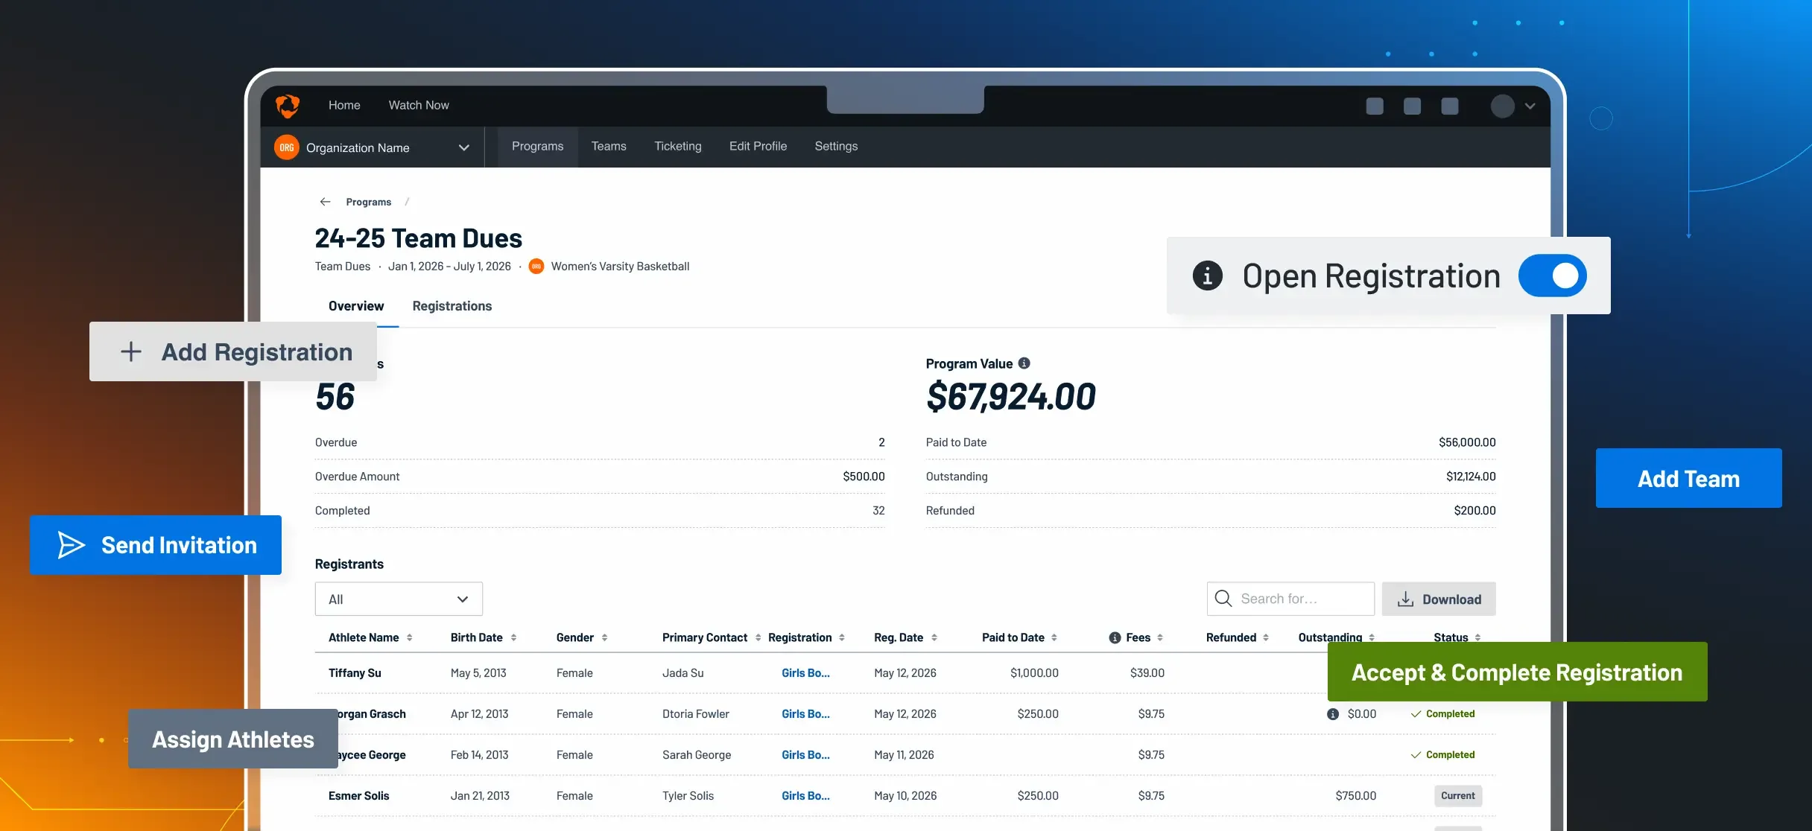1812x831 pixels.
Task: Click the Program Value info icon
Action: click(1024, 363)
